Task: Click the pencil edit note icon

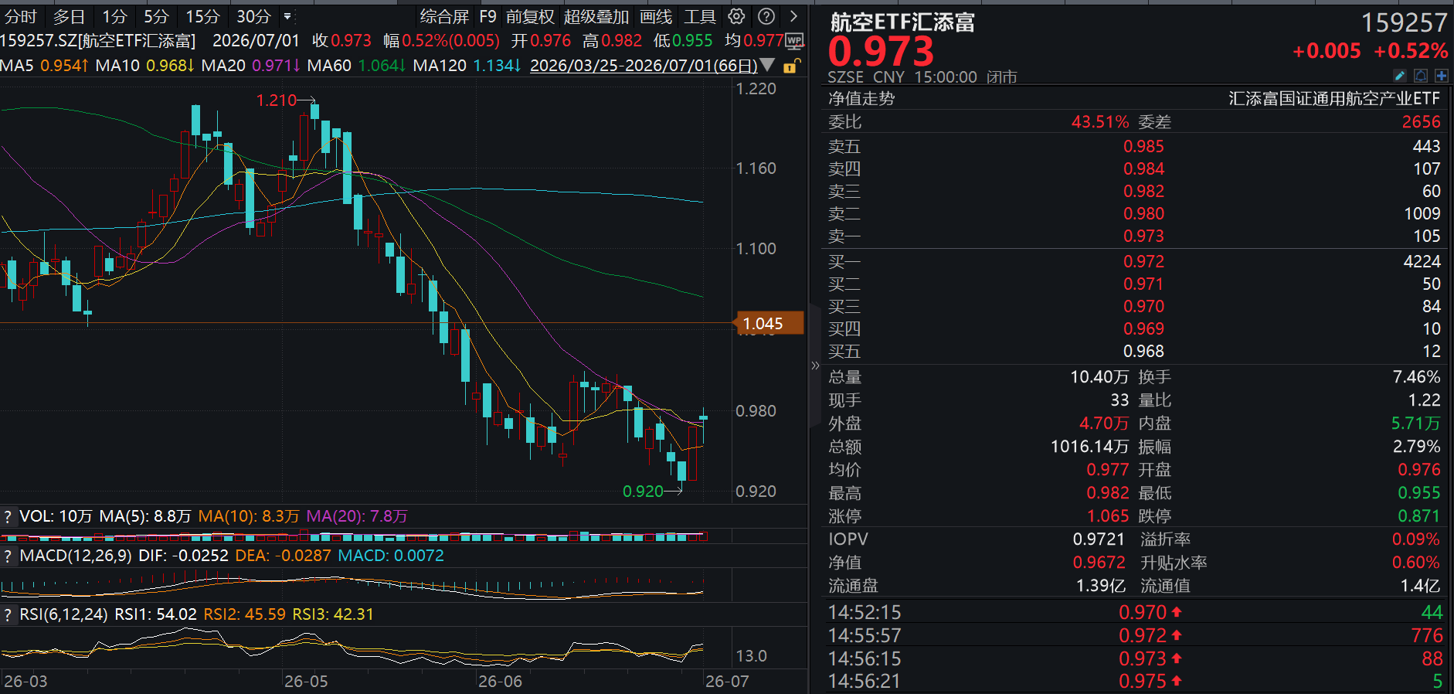Action: click(x=1399, y=76)
